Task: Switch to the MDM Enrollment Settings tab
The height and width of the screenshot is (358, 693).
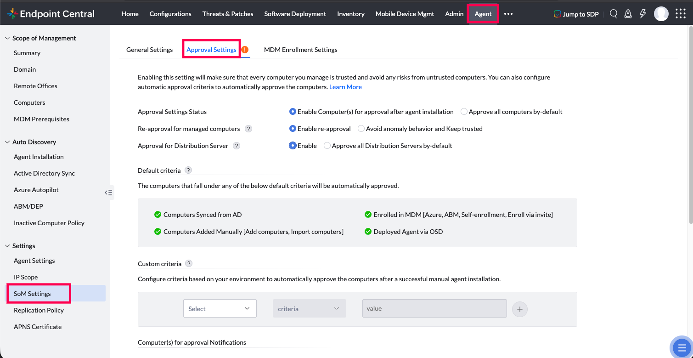Action: [x=300, y=50]
